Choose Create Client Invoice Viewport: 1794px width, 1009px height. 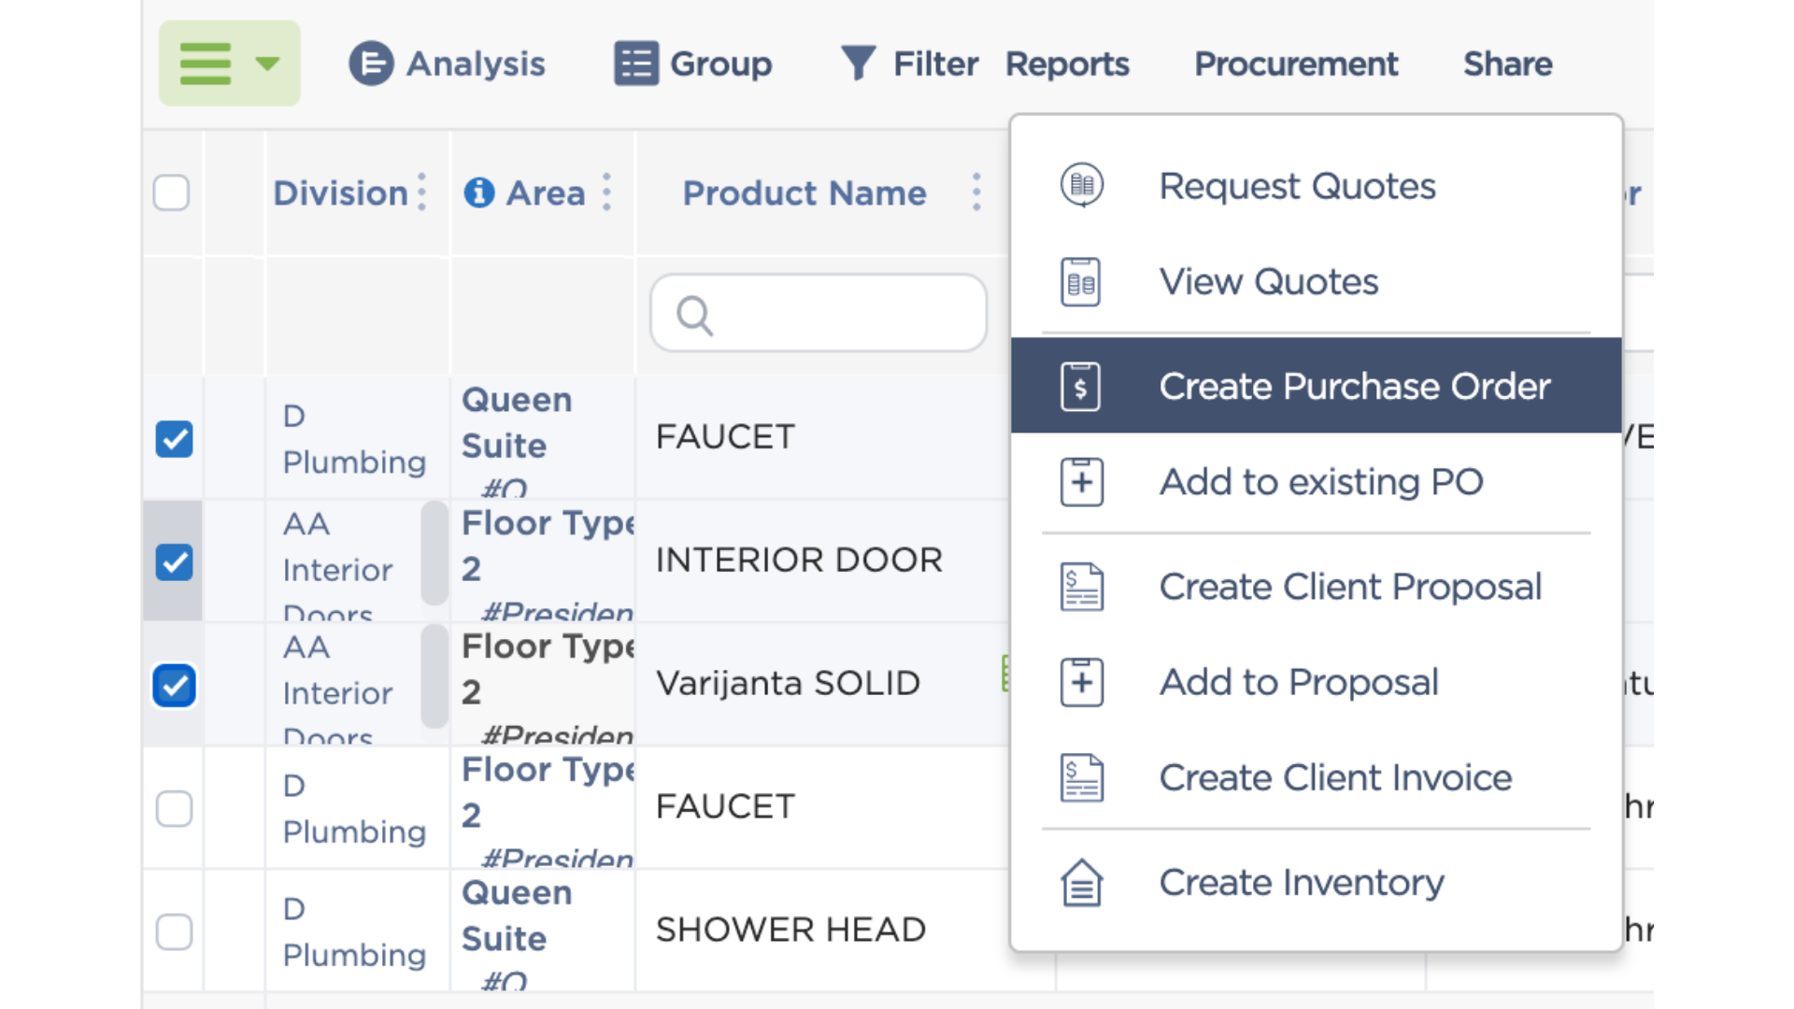point(1316,776)
